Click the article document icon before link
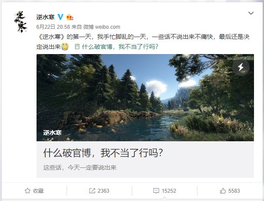This screenshot has width=264, height=201. click(77, 47)
